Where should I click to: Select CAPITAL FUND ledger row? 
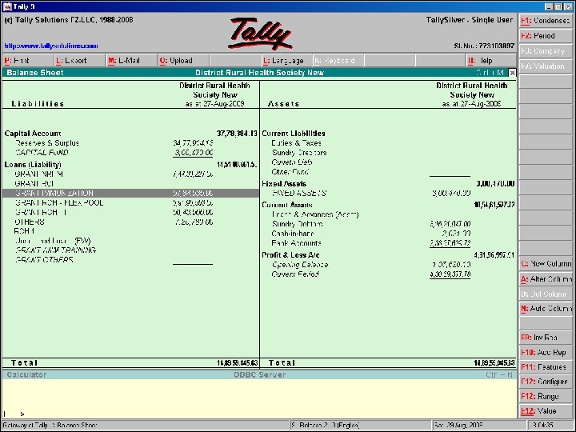tap(42, 153)
